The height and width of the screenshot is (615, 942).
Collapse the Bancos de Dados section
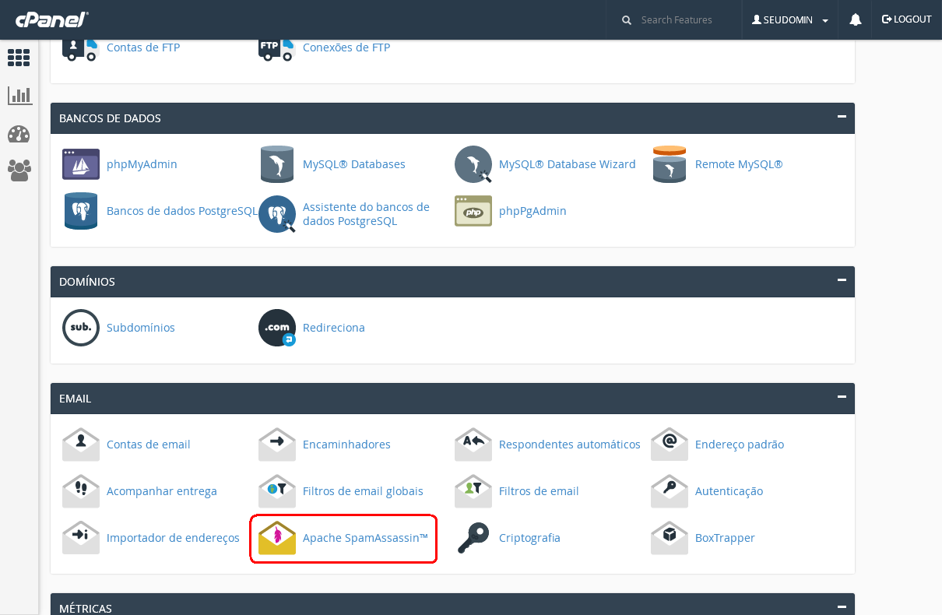coord(842,117)
